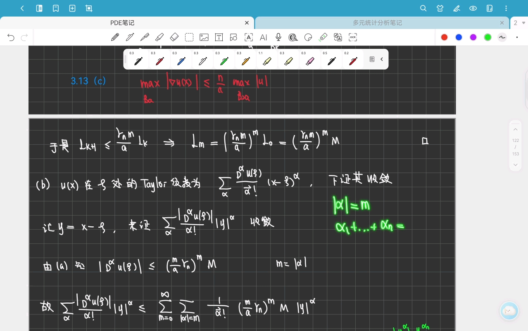Select the text box tool
This screenshot has width=528, height=331.
[219, 37]
